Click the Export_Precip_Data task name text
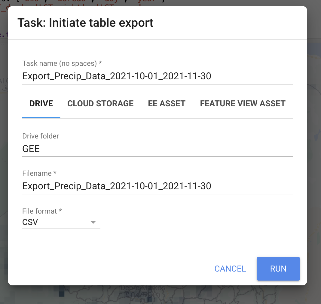Screen dimensions: 321x304 click(116, 76)
